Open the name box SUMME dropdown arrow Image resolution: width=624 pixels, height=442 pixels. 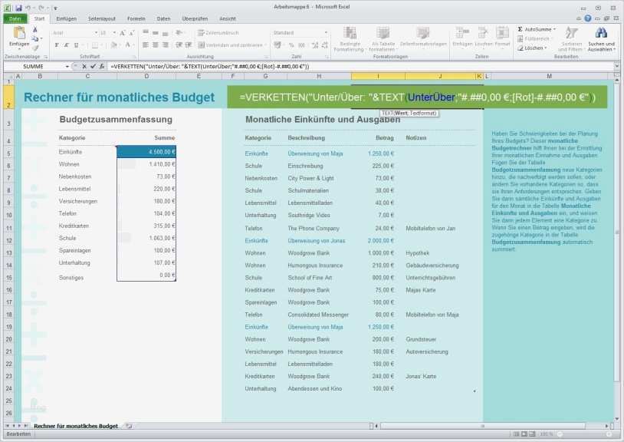point(67,67)
